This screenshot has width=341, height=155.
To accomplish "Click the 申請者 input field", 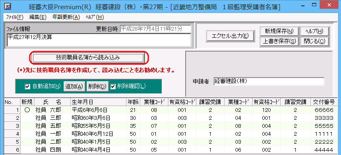I will tap(269, 81).
